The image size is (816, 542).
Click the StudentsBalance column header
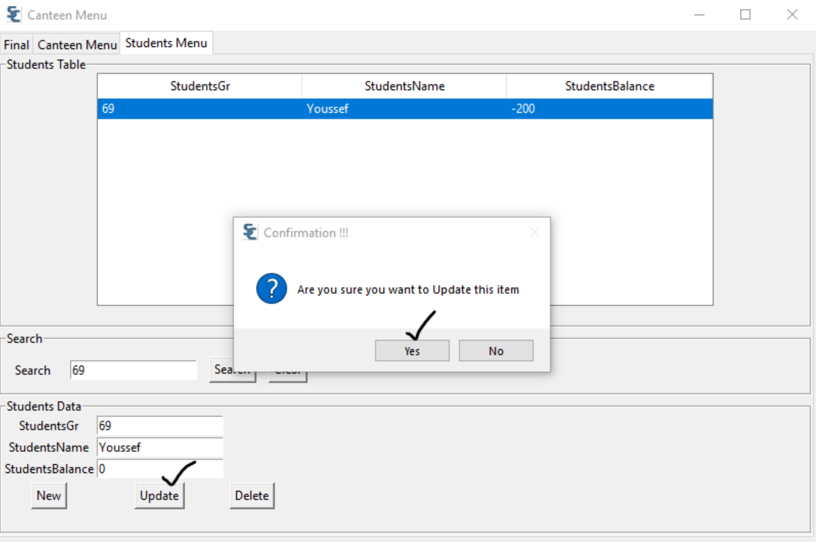(609, 86)
